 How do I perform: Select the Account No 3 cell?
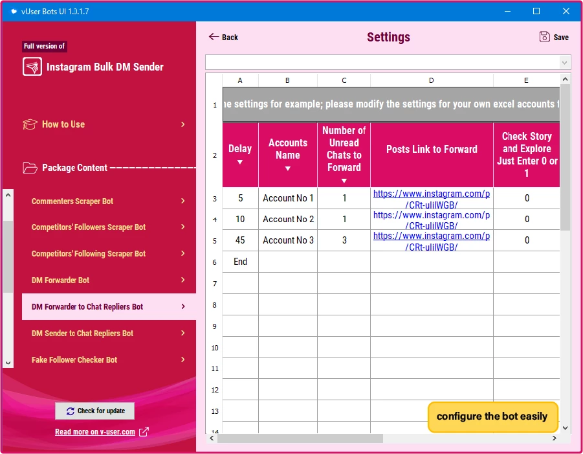[288, 240]
